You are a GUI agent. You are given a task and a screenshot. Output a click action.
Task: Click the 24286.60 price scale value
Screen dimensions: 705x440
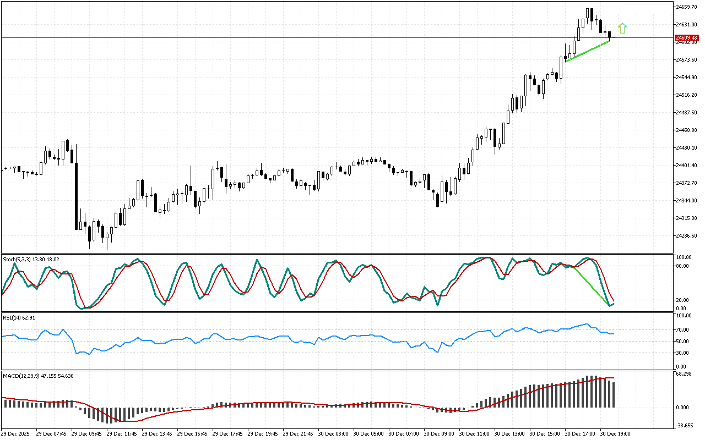click(686, 236)
